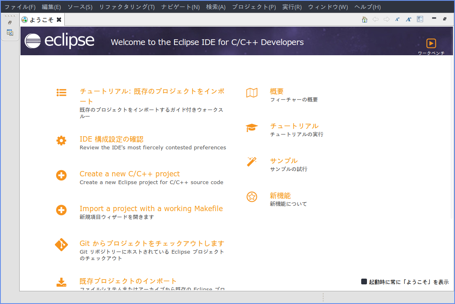Open チュートリアル: 既存のプロジェクトをインポート link
The height and width of the screenshot is (304, 455).
(x=152, y=96)
